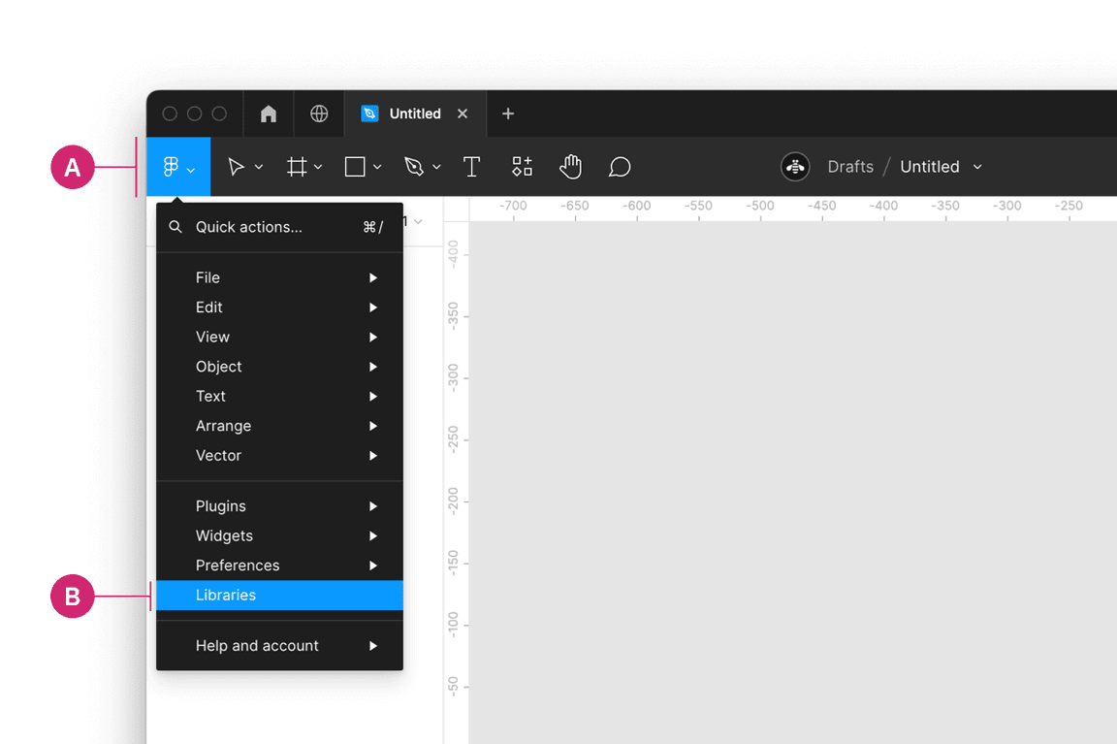Add a new tab with plus

[508, 114]
